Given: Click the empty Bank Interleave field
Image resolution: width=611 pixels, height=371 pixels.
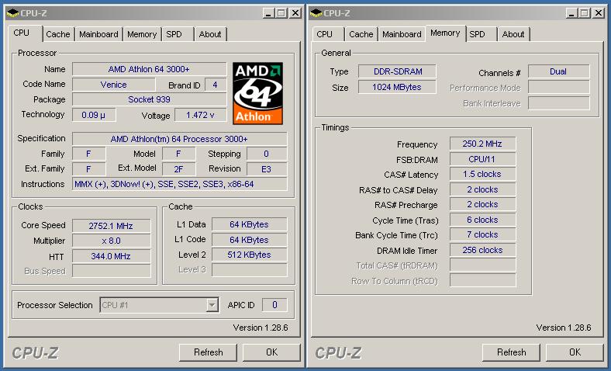Looking at the screenshot, I should (x=559, y=103).
